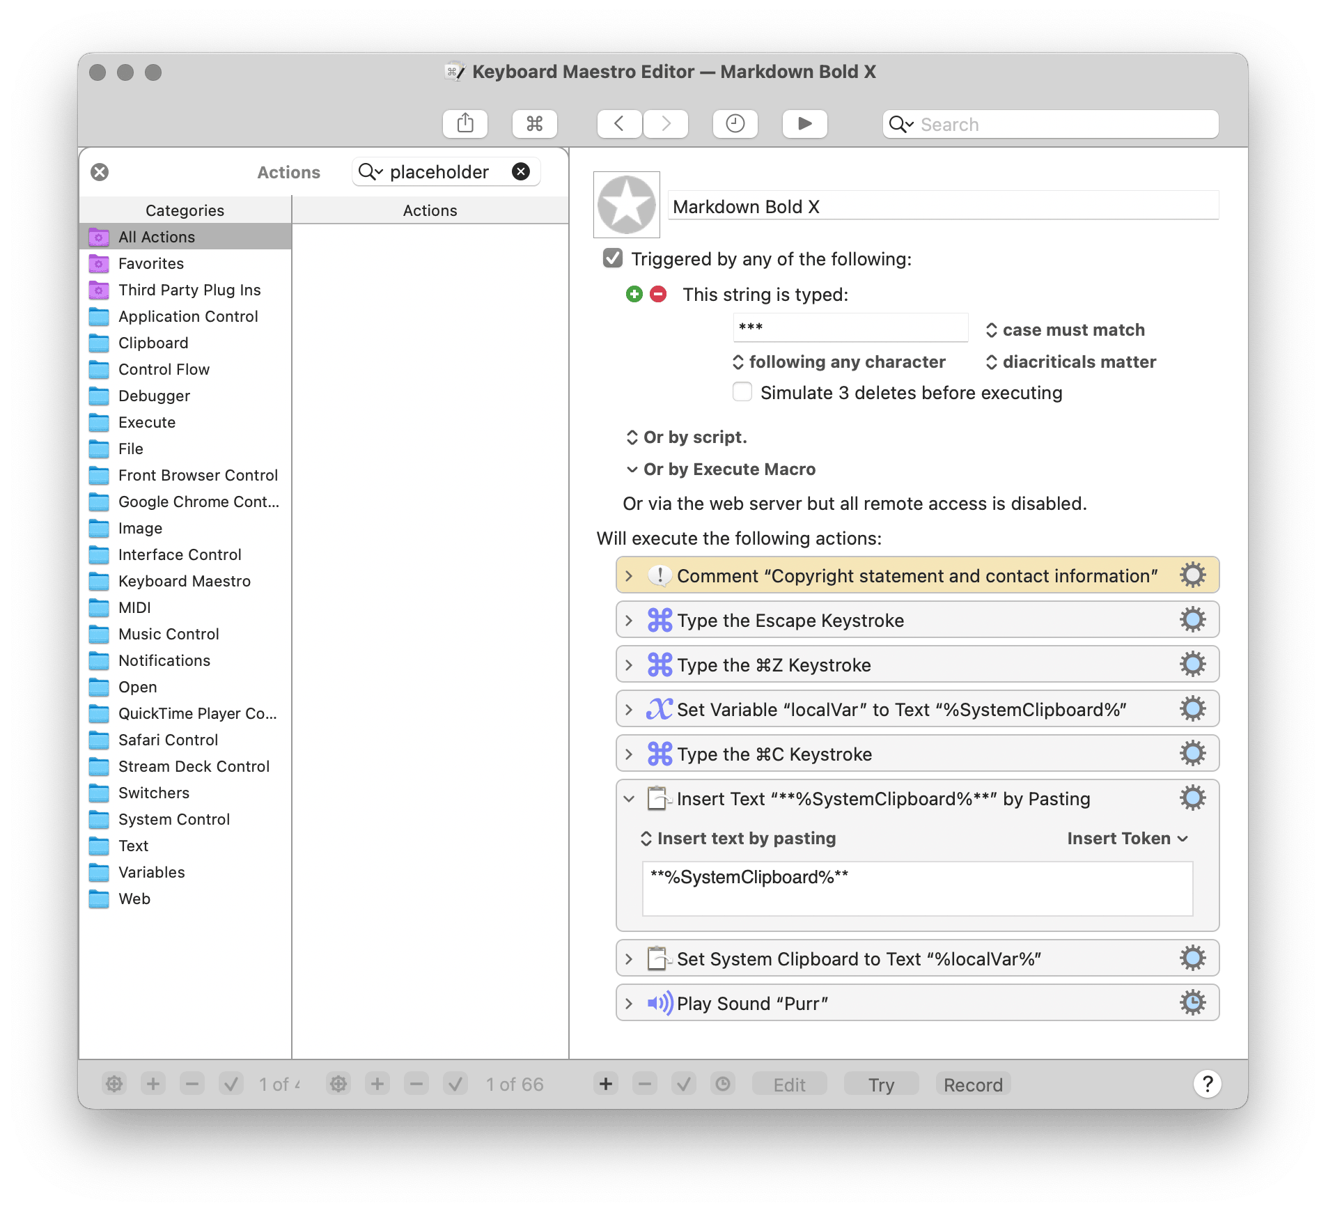Image resolution: width=1326 pixels, height=1212 pixels.
Task: Run the macro with the play button
Action: (x=805, y=124)
